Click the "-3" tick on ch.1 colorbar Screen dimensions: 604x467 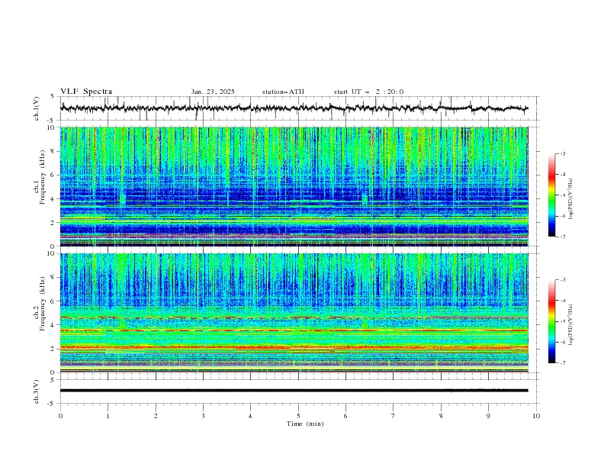click(x=563, y=153)
